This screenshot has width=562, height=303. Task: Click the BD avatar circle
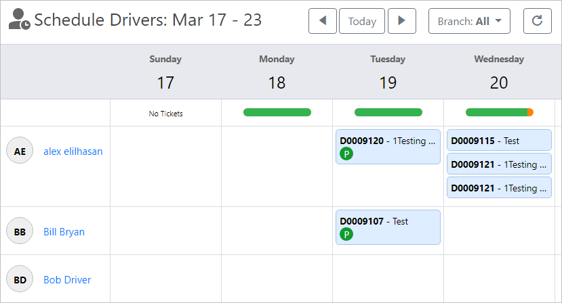point(20,279)
